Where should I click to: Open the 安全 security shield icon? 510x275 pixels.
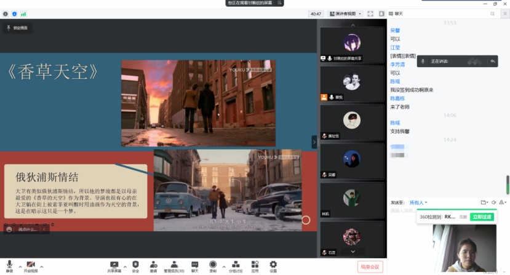[x=135, y=266]
